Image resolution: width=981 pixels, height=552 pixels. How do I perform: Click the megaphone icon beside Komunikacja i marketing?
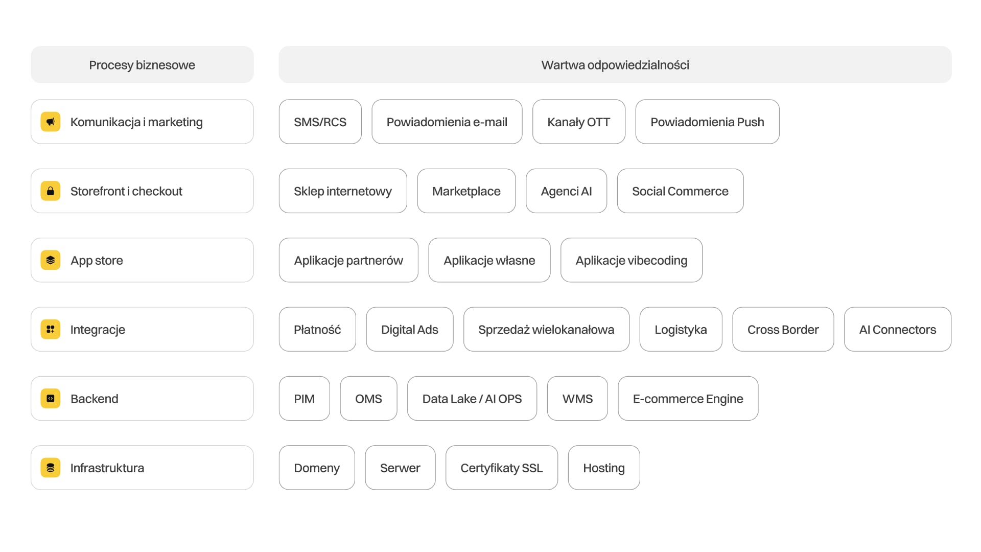pos(51,122)
